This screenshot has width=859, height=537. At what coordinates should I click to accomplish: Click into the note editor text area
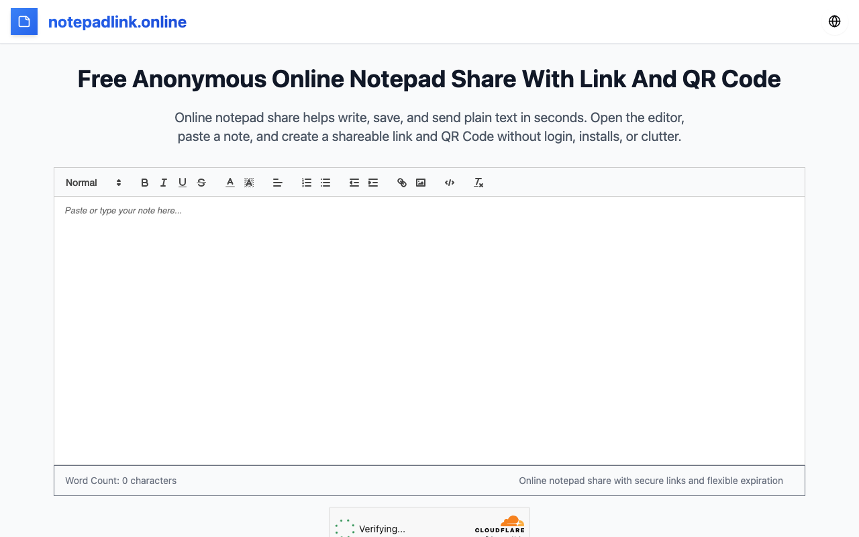pos(429,330)
